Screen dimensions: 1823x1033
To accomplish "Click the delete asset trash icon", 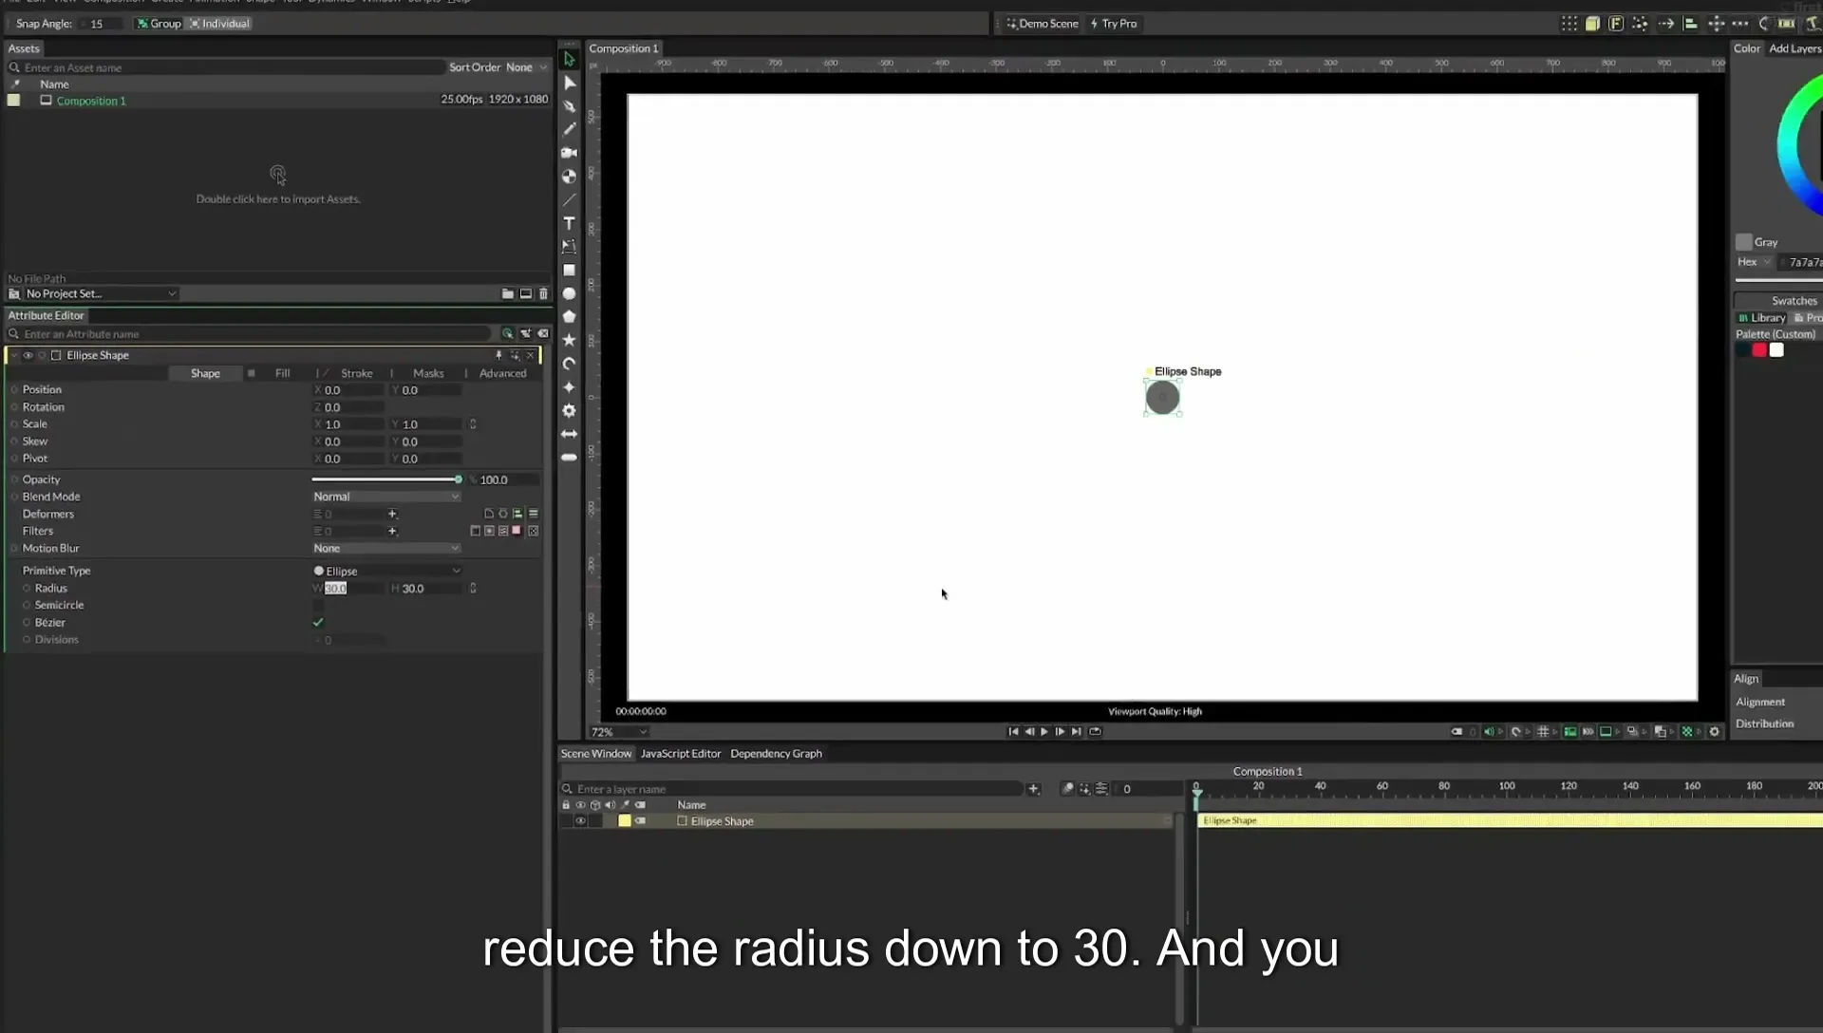I will coord(543,293).
